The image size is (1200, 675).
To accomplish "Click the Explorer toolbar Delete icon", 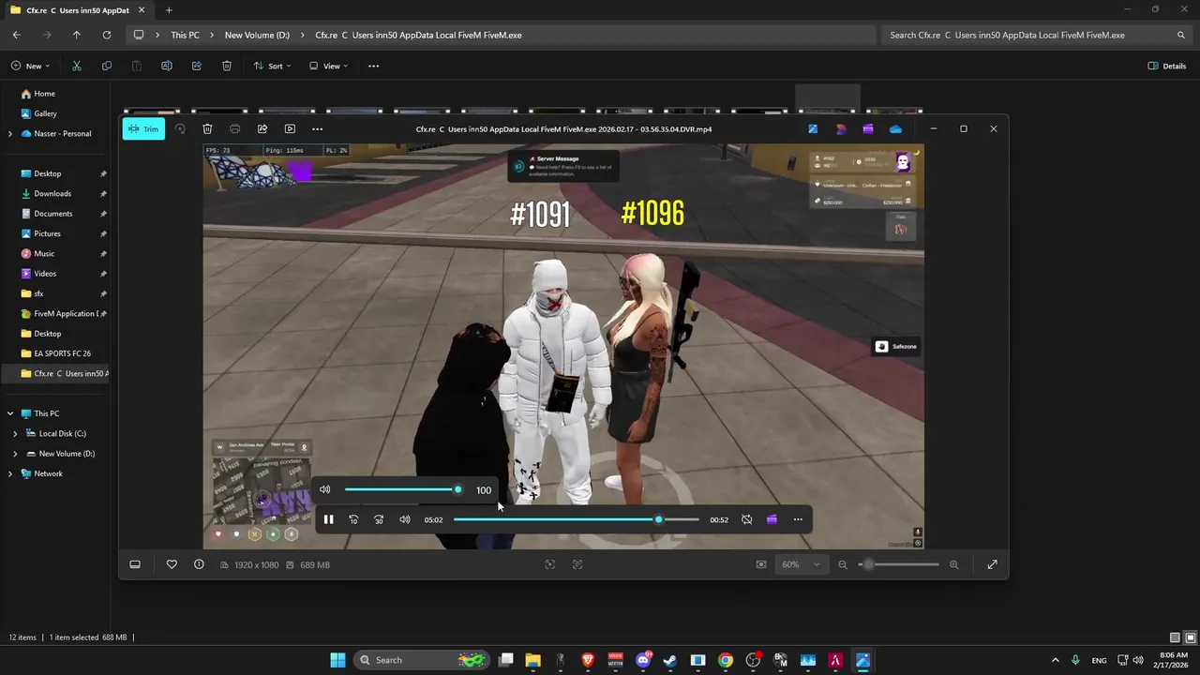I will coord(227,66).
